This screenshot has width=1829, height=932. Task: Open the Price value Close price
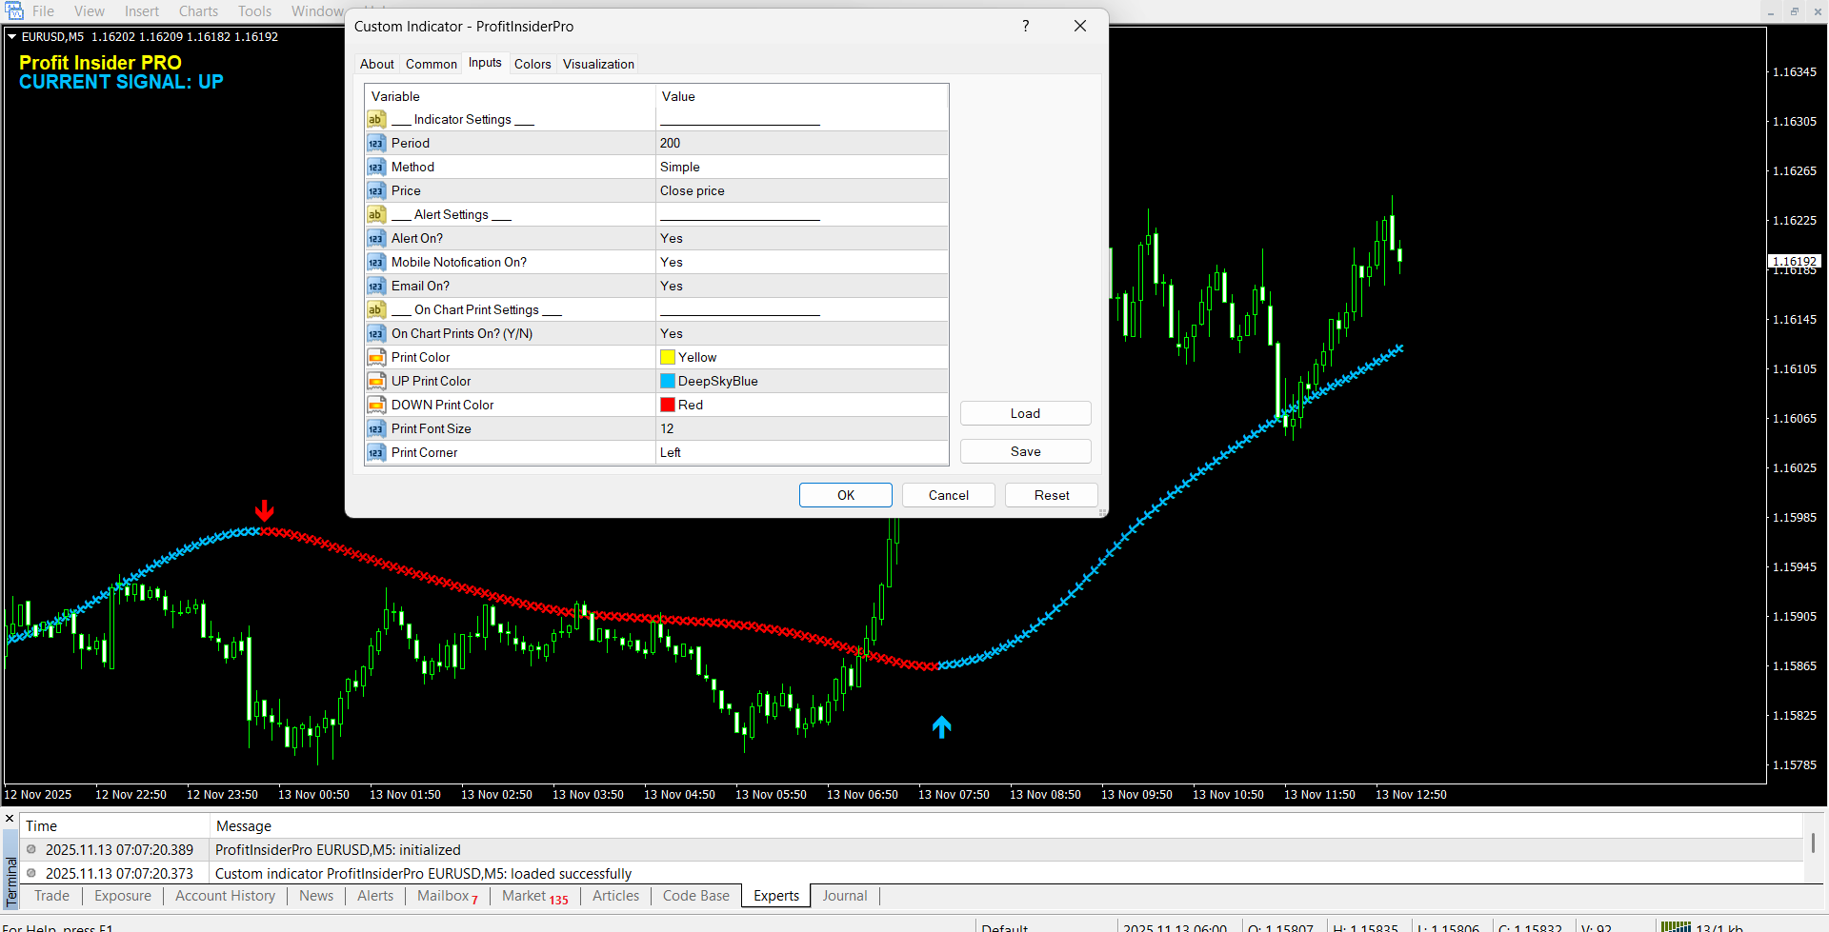[x=693, y=190]
